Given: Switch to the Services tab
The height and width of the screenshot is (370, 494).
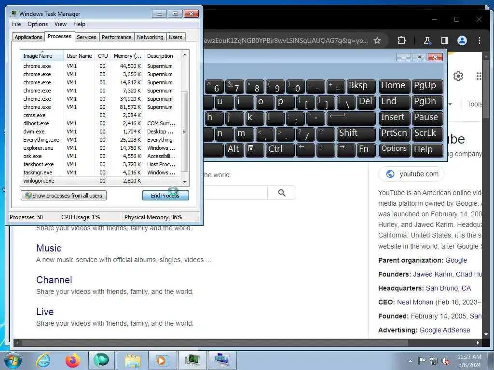Looking at the screenshot, I should click(x=86, y=37).
